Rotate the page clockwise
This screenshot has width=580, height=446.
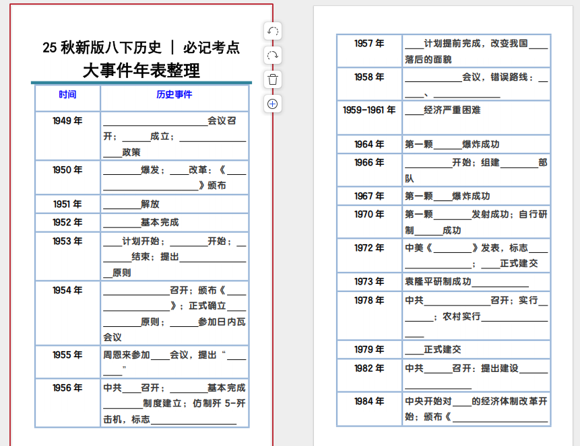273,55
